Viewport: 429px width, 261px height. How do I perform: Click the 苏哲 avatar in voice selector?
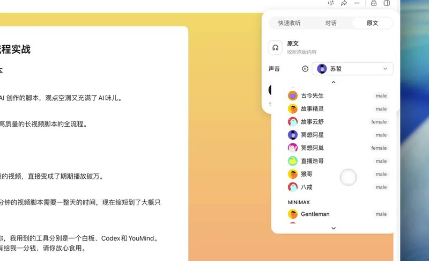coord(322,69)
